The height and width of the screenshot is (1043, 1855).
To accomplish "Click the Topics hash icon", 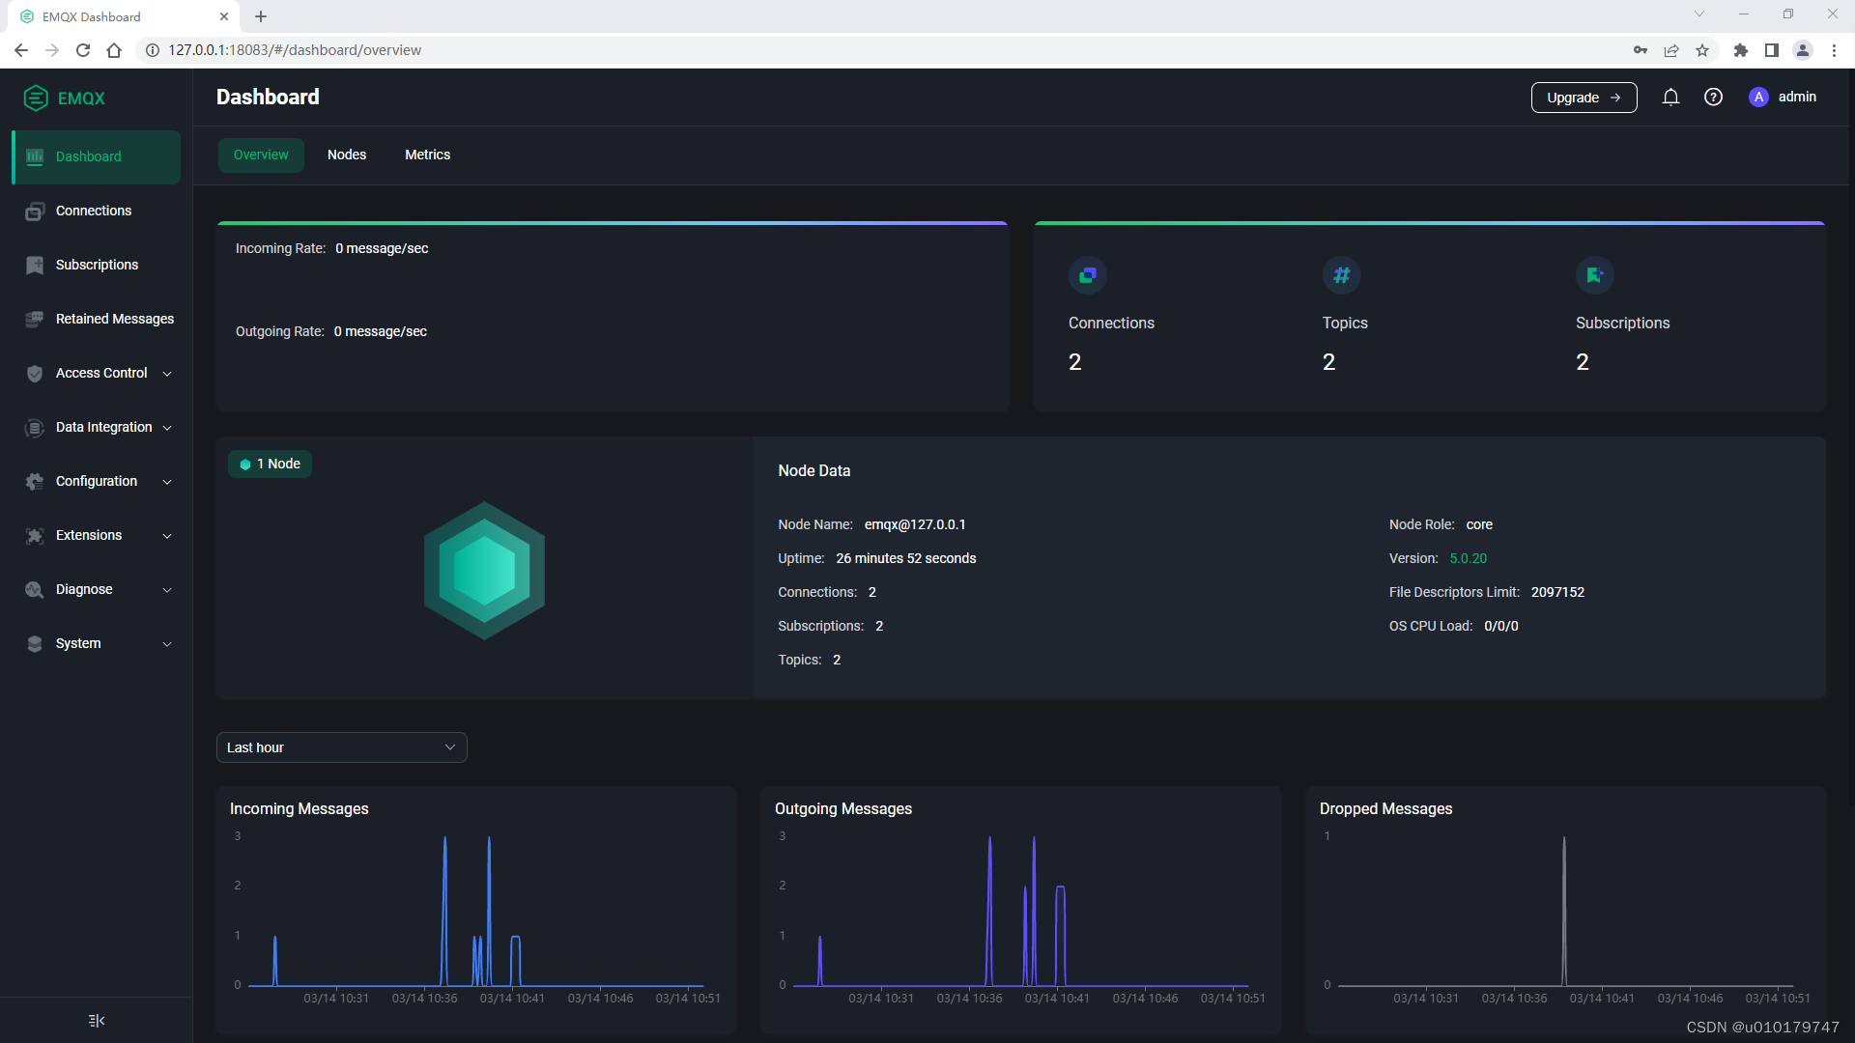I will tap(1342, 275).
